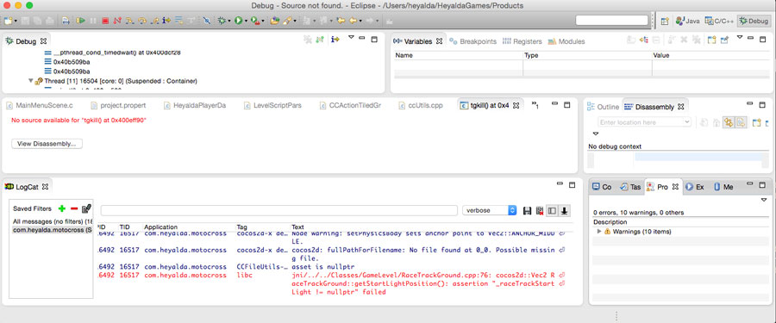Add a new LogCat filter (green plus)

pos(62,208)
